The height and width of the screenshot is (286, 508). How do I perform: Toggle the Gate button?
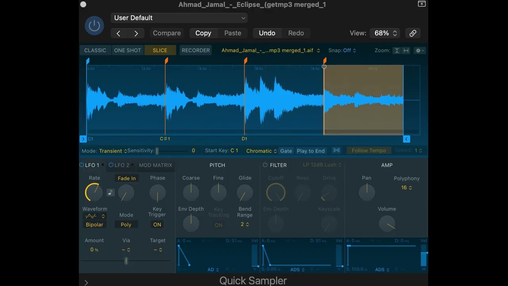(286, 151)
